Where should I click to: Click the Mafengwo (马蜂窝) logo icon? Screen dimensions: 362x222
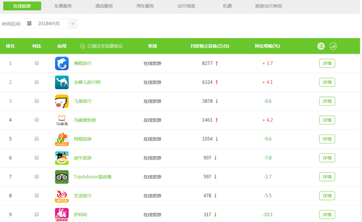pyautogui.click(x=62, y=120)
